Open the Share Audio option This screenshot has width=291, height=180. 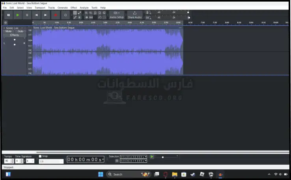click(134, 15)
